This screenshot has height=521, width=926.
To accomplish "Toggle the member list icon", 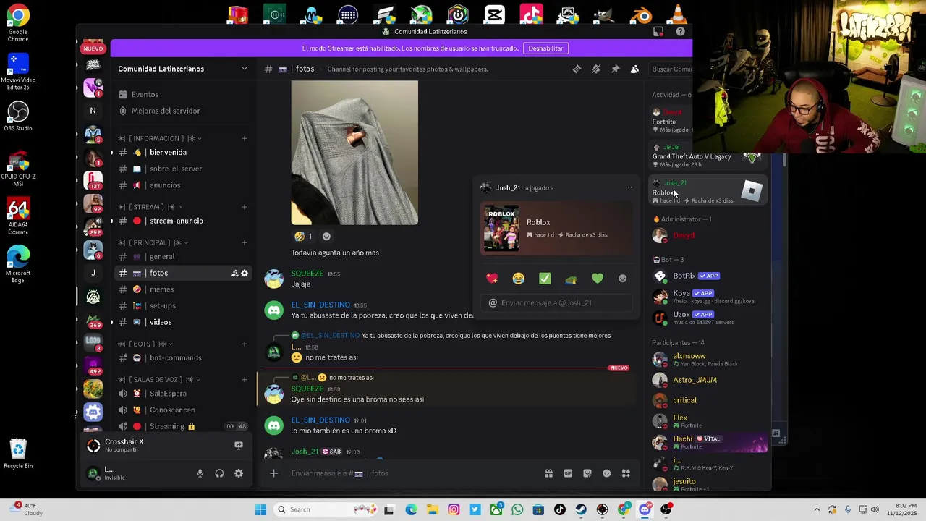I will (634, 69).
